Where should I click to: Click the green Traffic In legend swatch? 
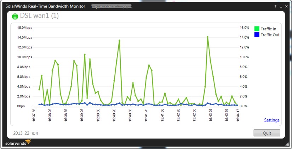(x=257, y=29)
